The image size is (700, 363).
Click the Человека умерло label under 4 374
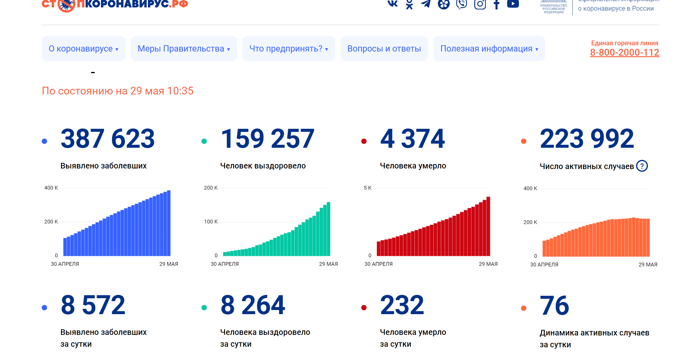coord(413,166)
